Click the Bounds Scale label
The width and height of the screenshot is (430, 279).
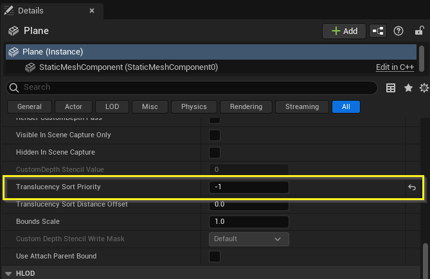click(38, 221)
